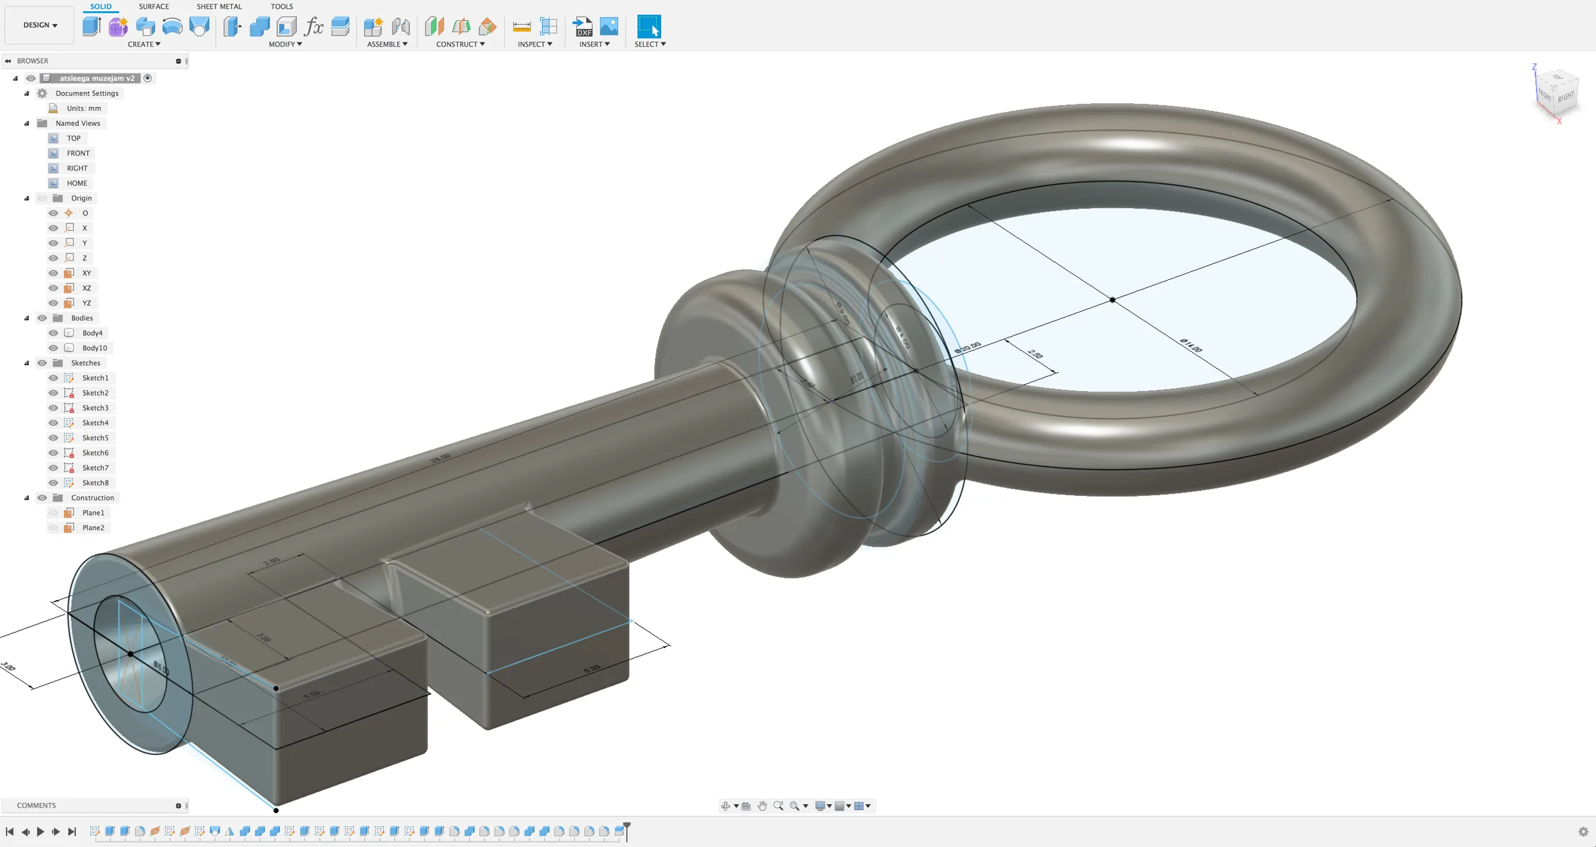Click the Split Body tool icon

tap(341, 26)
